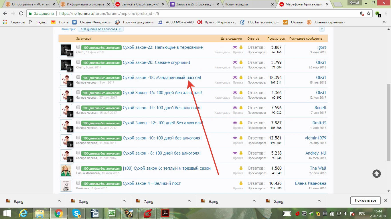Switch to the 'О программе - ИС' tab

pos(30,4)
